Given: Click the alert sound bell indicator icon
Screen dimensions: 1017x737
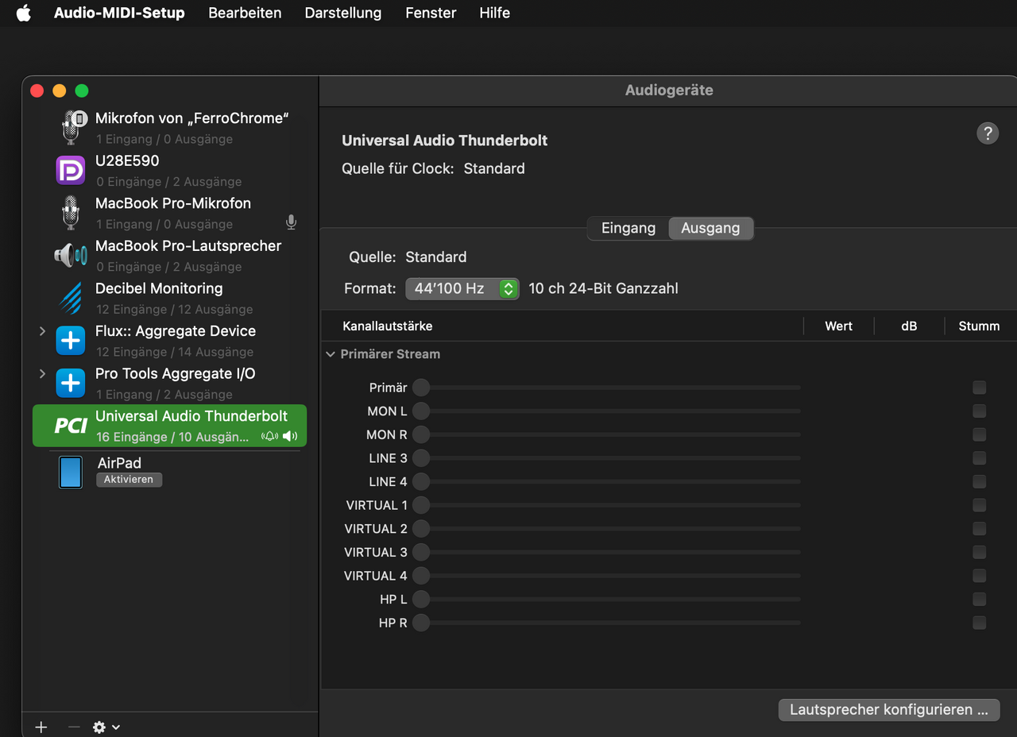Looking at the screenshot, I should [270, 436].
